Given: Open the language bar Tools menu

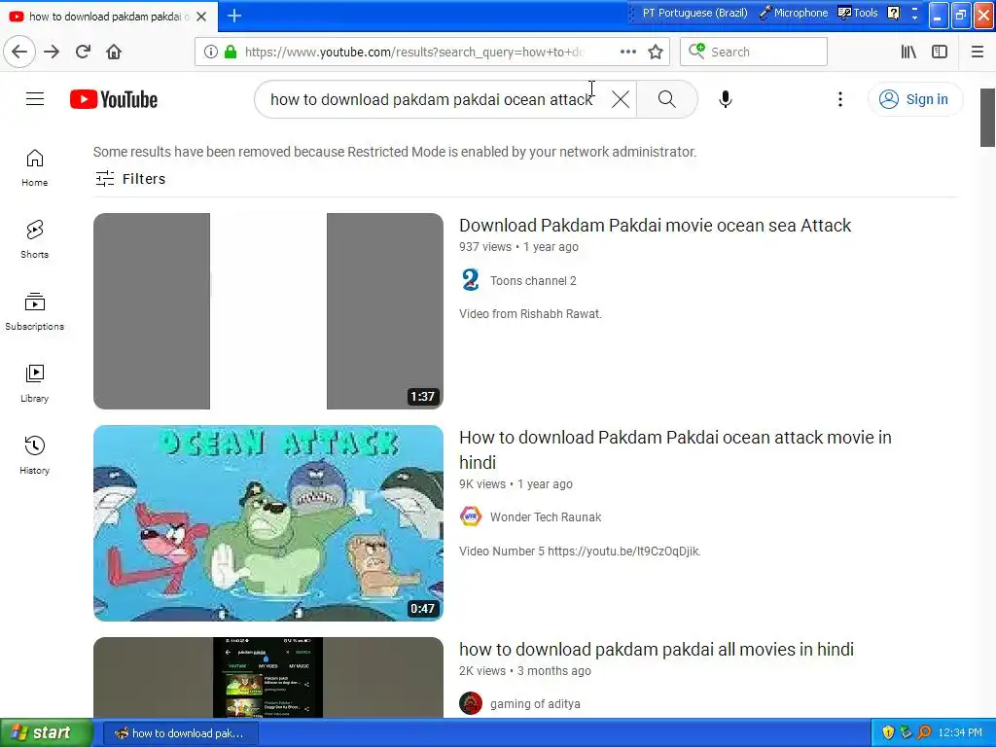Looking at the screenshot, I should click(858, 13).
